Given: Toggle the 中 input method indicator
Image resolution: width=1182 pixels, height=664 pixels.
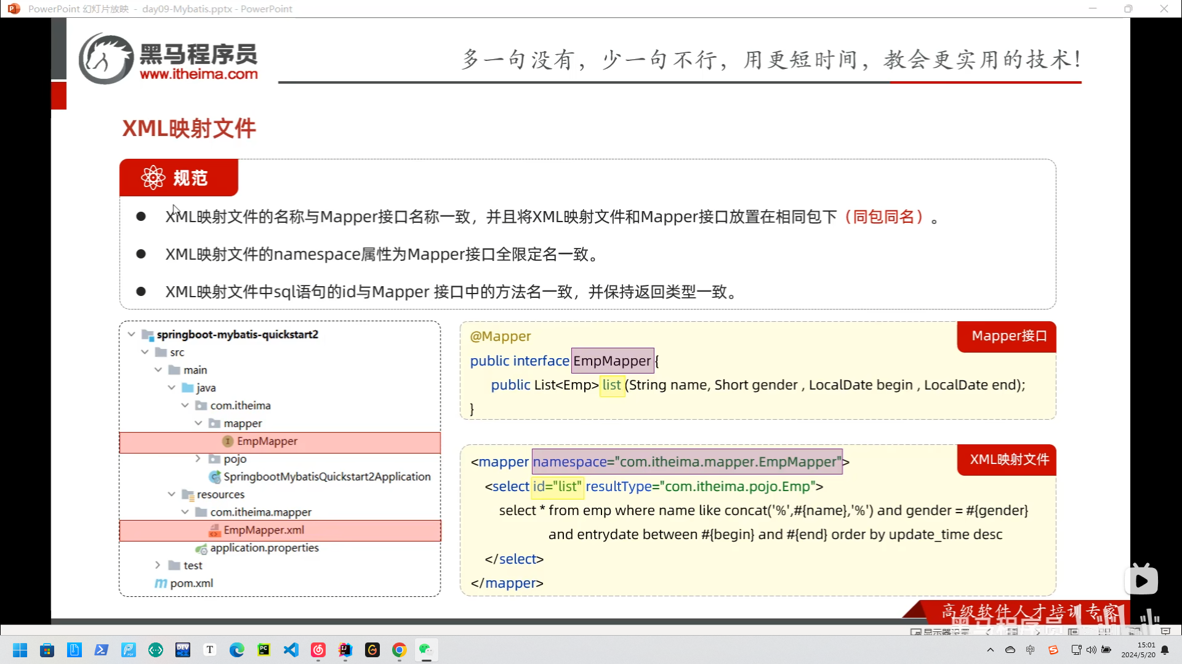Looking at the screenshot, I should [1031, 650].
